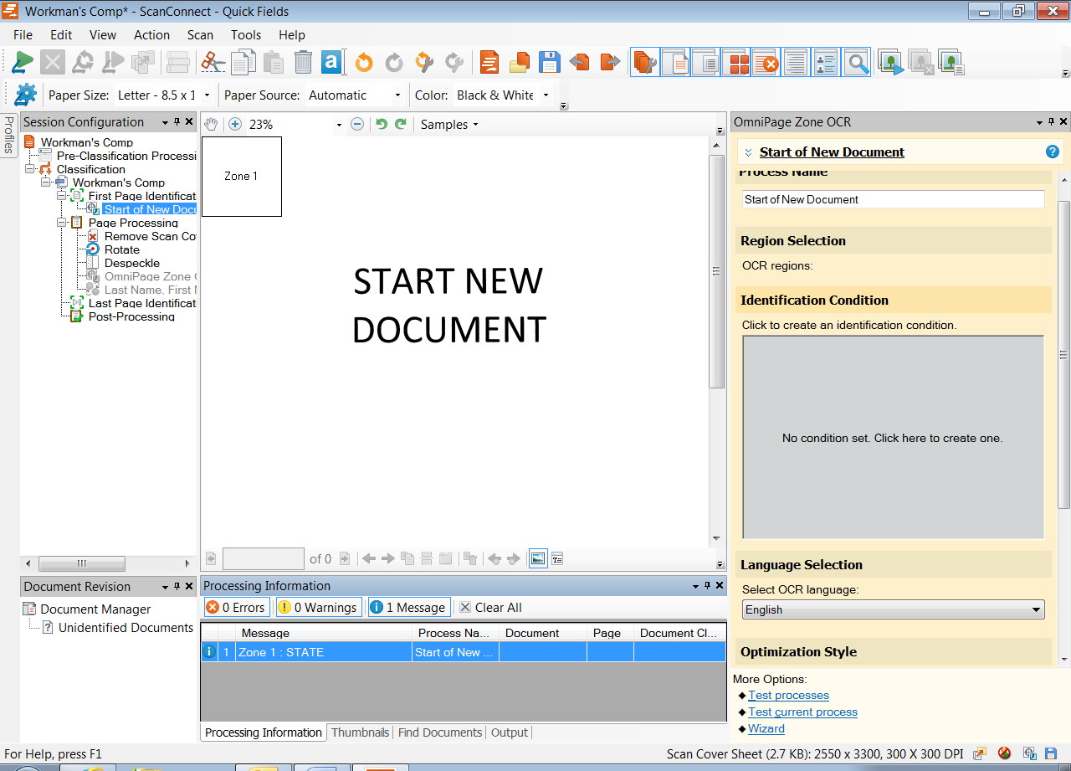This screenshot has width=1071, height=771.
Task: Toggle the 0 Errors filter
Action: click(x=236, y=608)
